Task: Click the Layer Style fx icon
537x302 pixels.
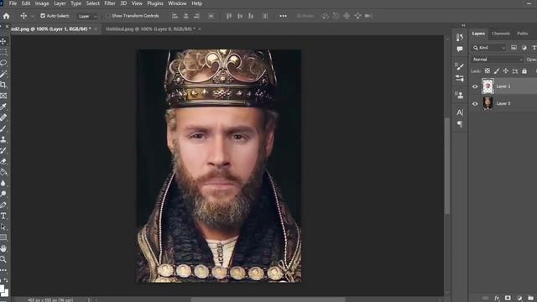Action: coord(497,298)
